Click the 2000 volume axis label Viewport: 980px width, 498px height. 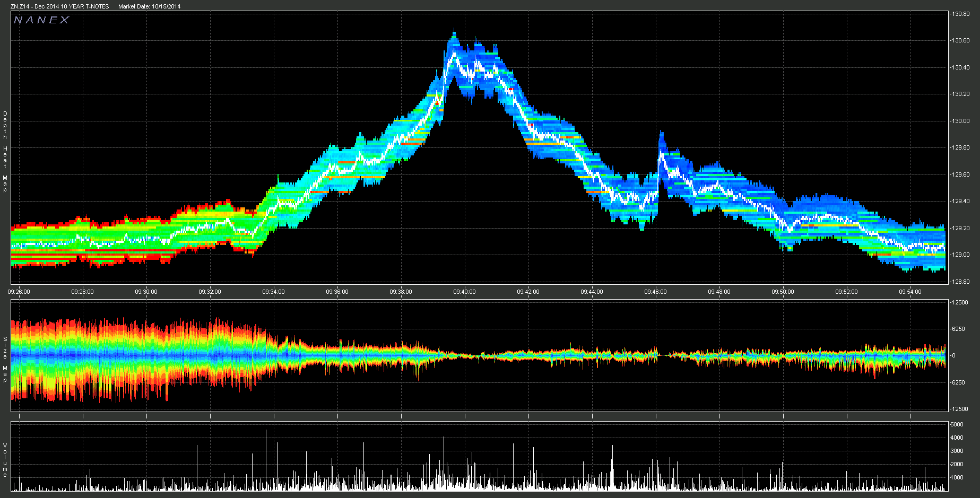[x=957, y=464]
